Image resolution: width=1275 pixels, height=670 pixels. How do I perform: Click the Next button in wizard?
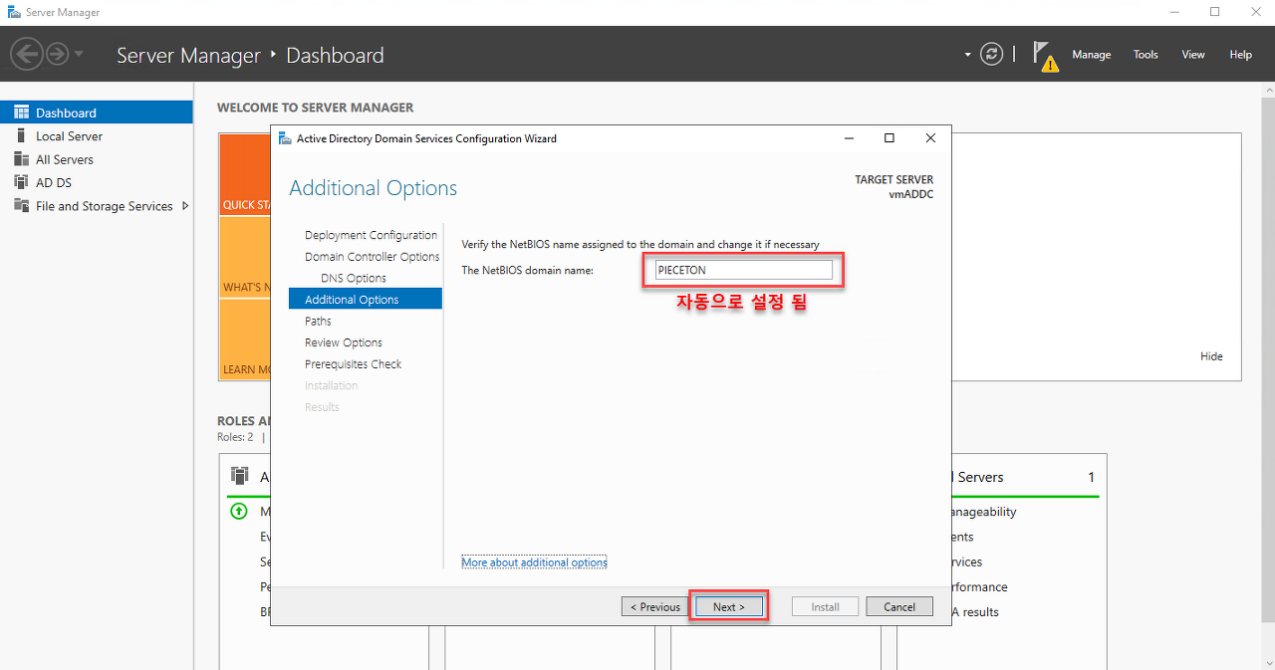coord(728,606)
